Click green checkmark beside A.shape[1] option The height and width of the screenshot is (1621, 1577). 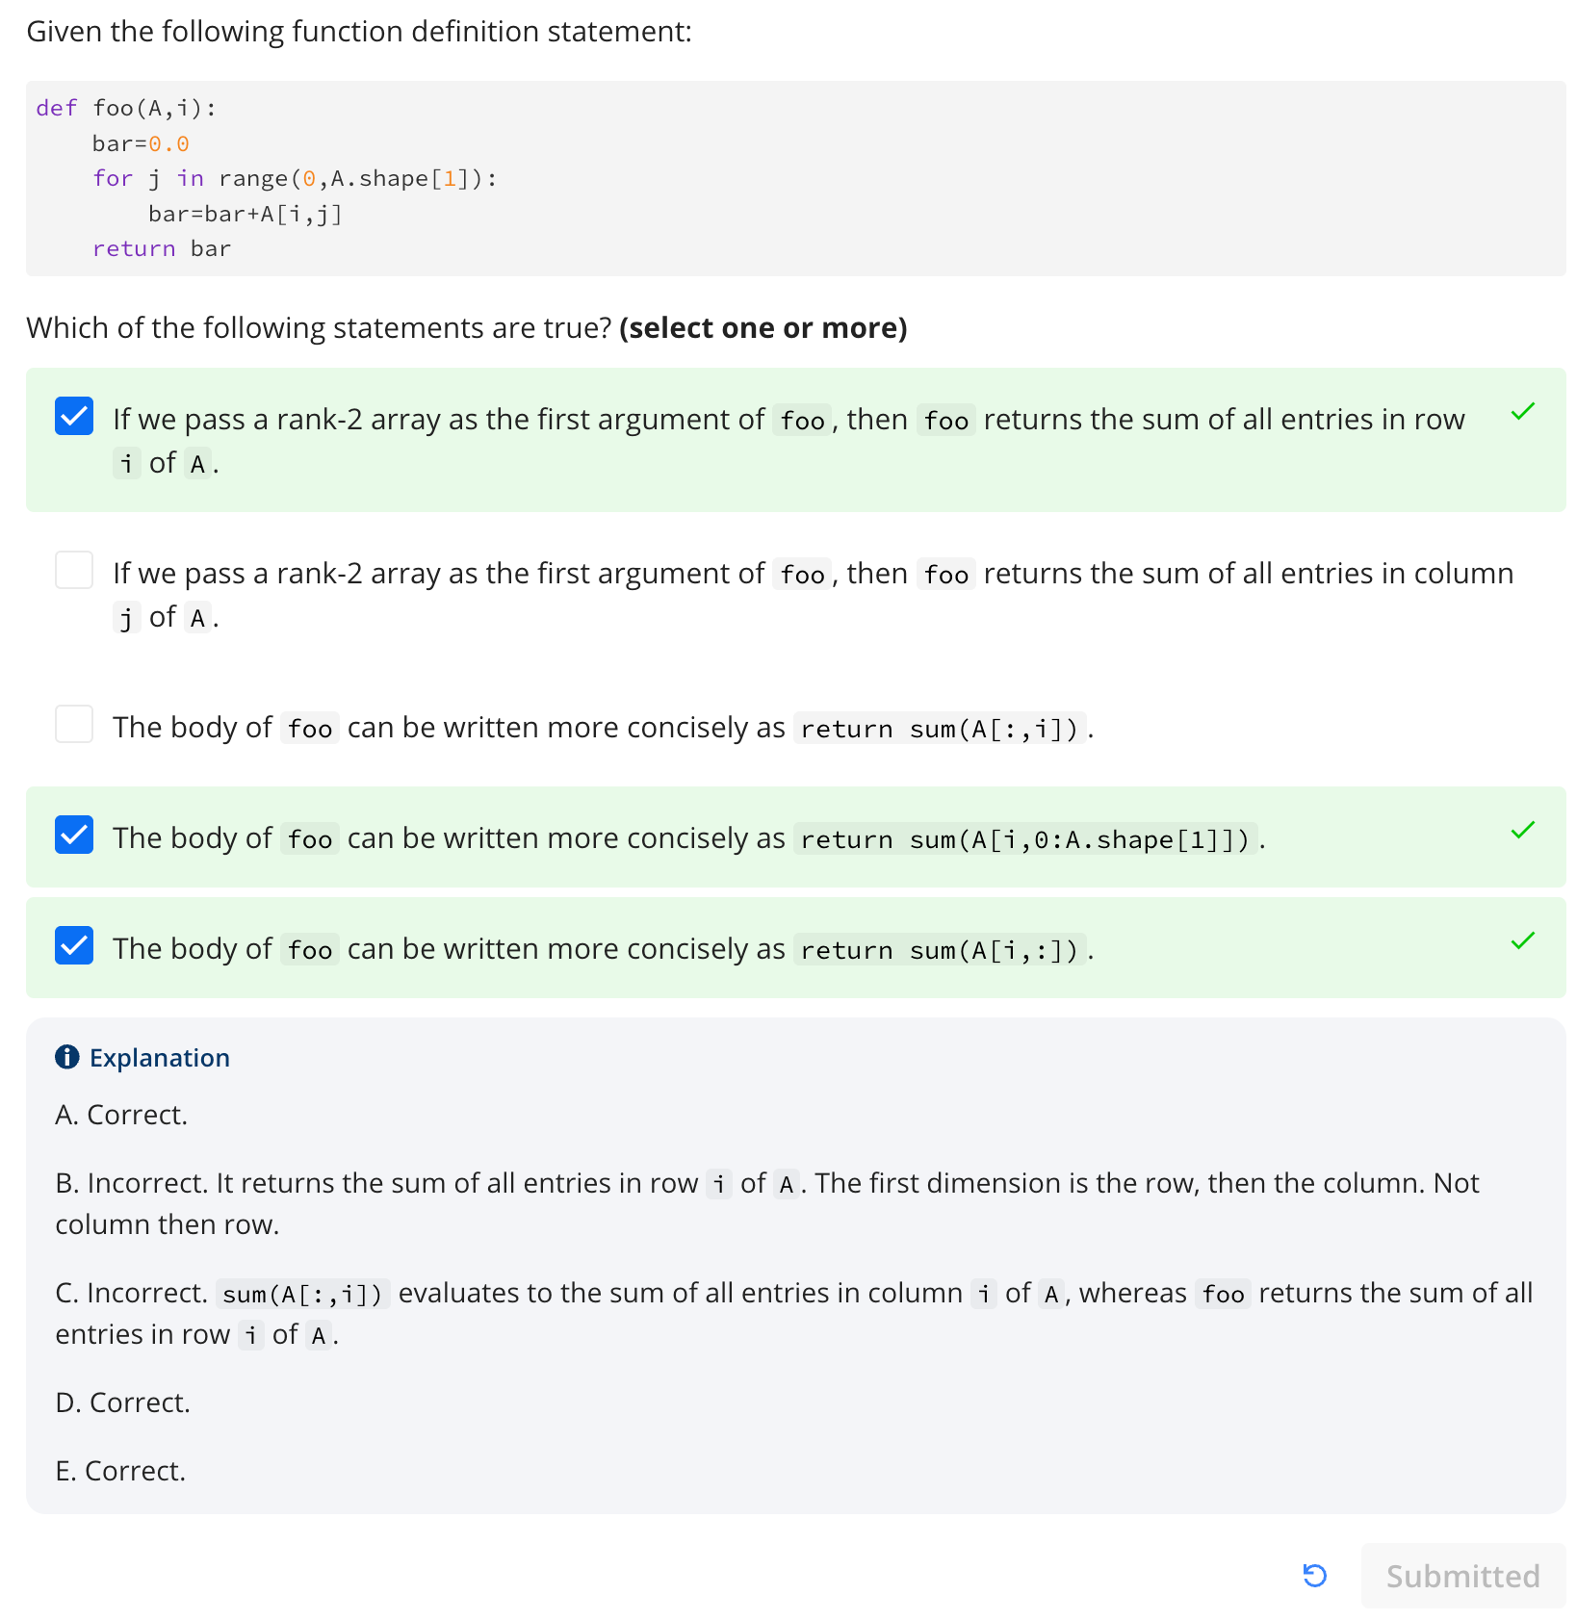(1523, 831)
